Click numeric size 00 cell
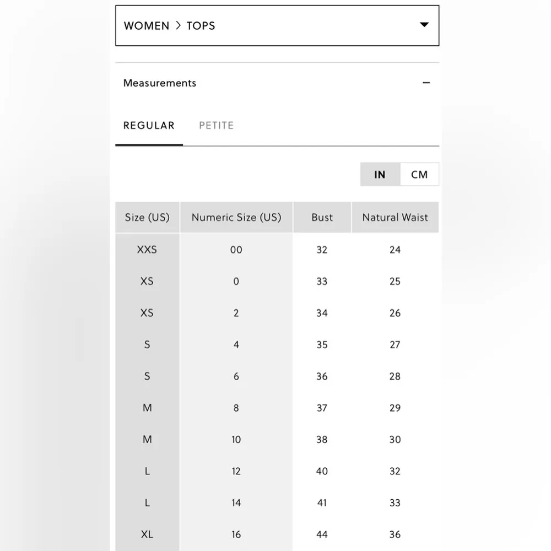The width and height of the screenshot is (551, 551). [236, 250]
